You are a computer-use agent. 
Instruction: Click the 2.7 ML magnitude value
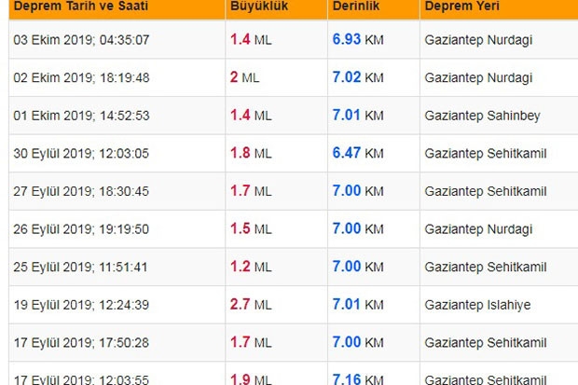point(251,305)
